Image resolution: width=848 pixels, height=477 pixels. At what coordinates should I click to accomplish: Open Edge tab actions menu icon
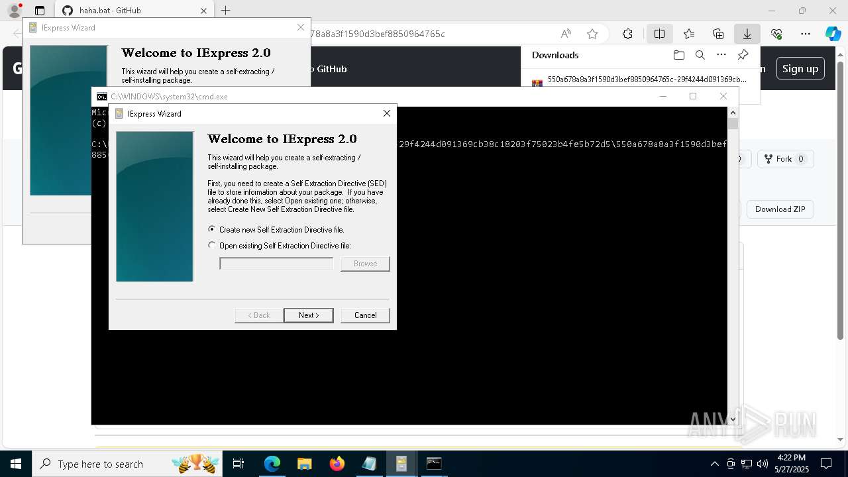click(x=40, y=11)
